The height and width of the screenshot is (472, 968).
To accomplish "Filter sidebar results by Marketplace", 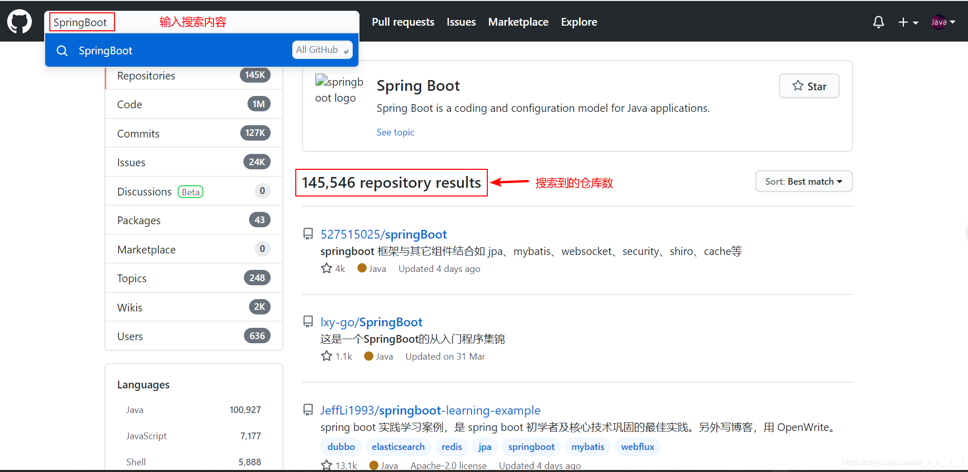I will (x=194, y=249).
